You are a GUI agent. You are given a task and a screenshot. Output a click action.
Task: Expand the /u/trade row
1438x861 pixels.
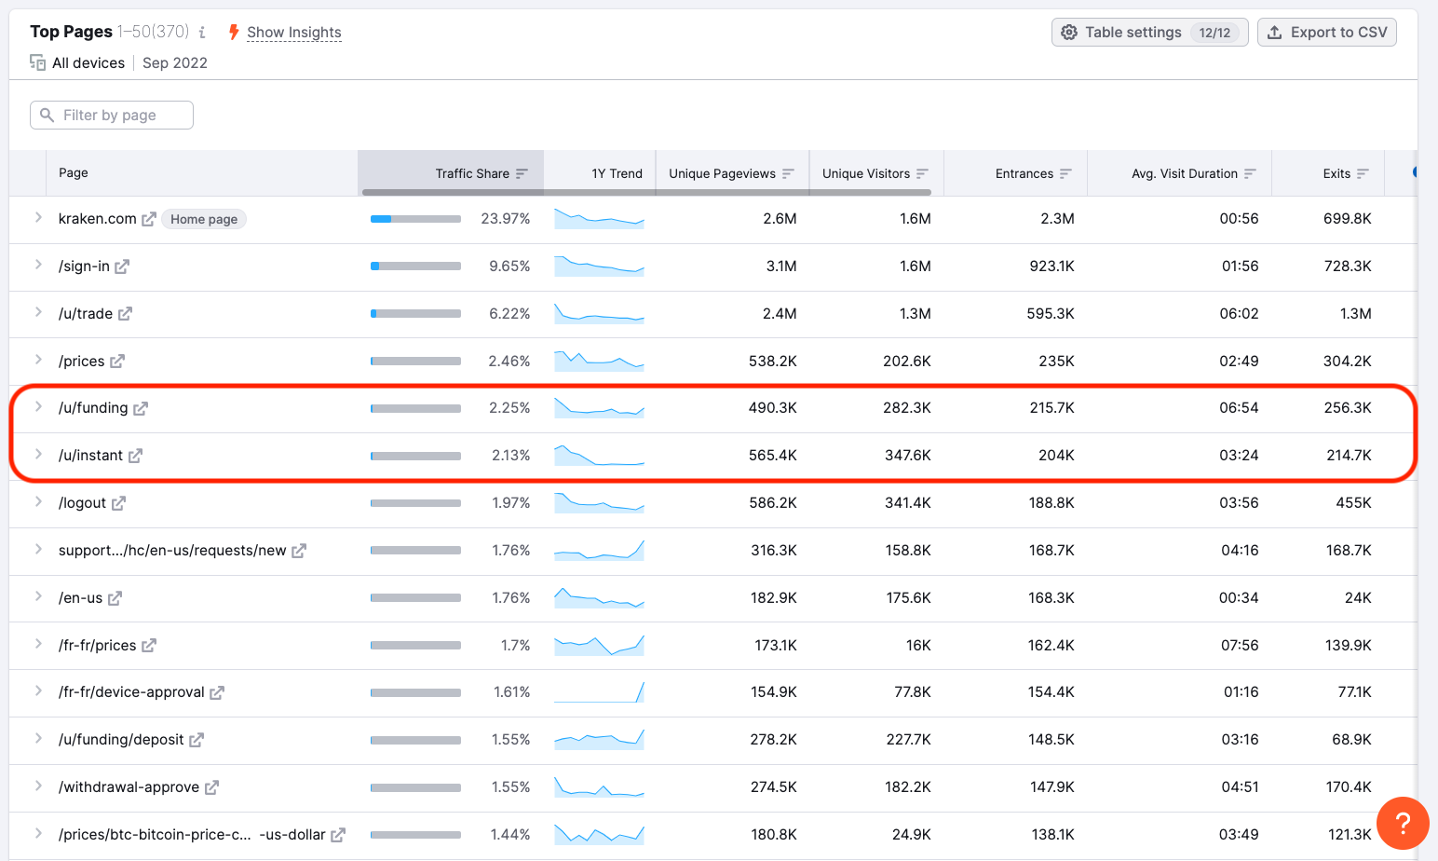tap(38, 312)
